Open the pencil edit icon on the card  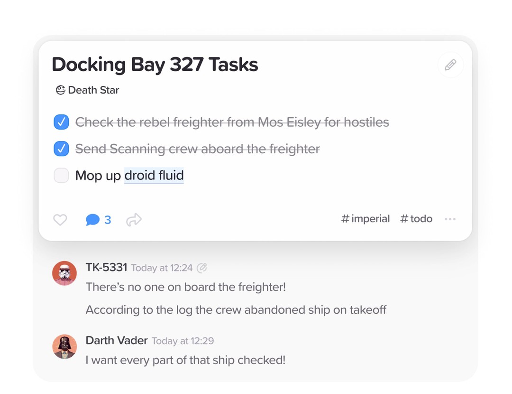click(x=449, y=65)
